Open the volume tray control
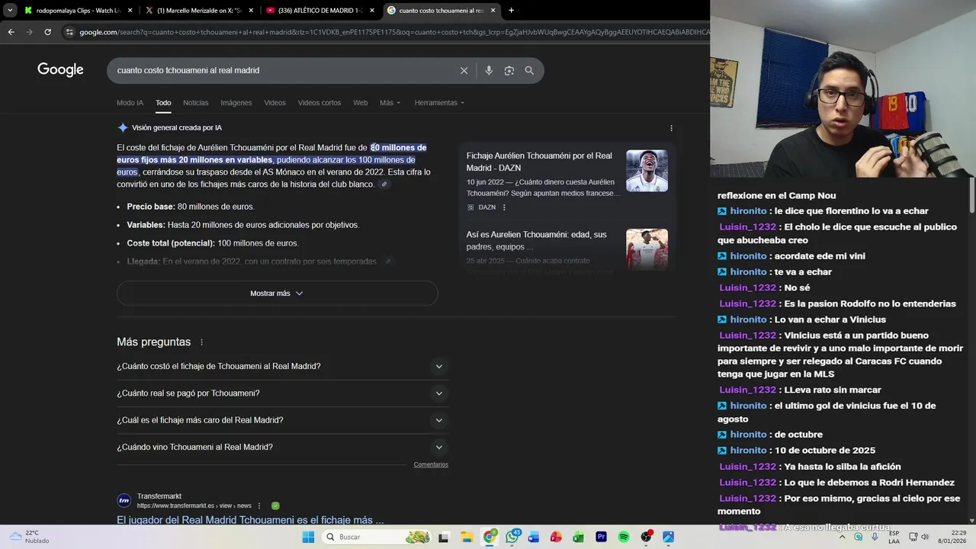Screen dimensions: 976x549 (x=925, y=537)
